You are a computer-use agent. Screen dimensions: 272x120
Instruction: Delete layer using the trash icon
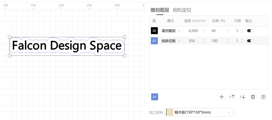click(253, 97)
